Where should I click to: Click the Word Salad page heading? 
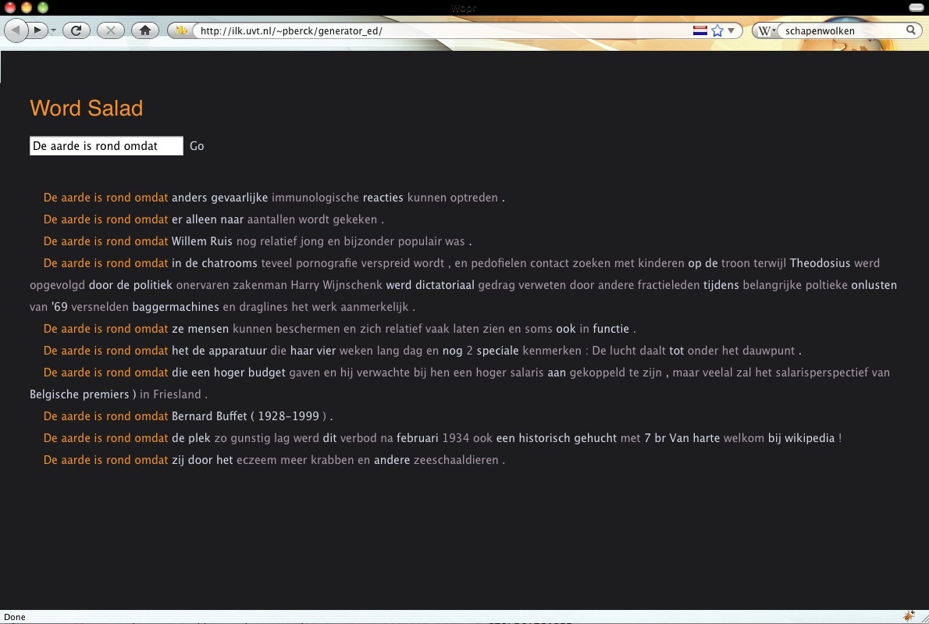click(86, 109)
